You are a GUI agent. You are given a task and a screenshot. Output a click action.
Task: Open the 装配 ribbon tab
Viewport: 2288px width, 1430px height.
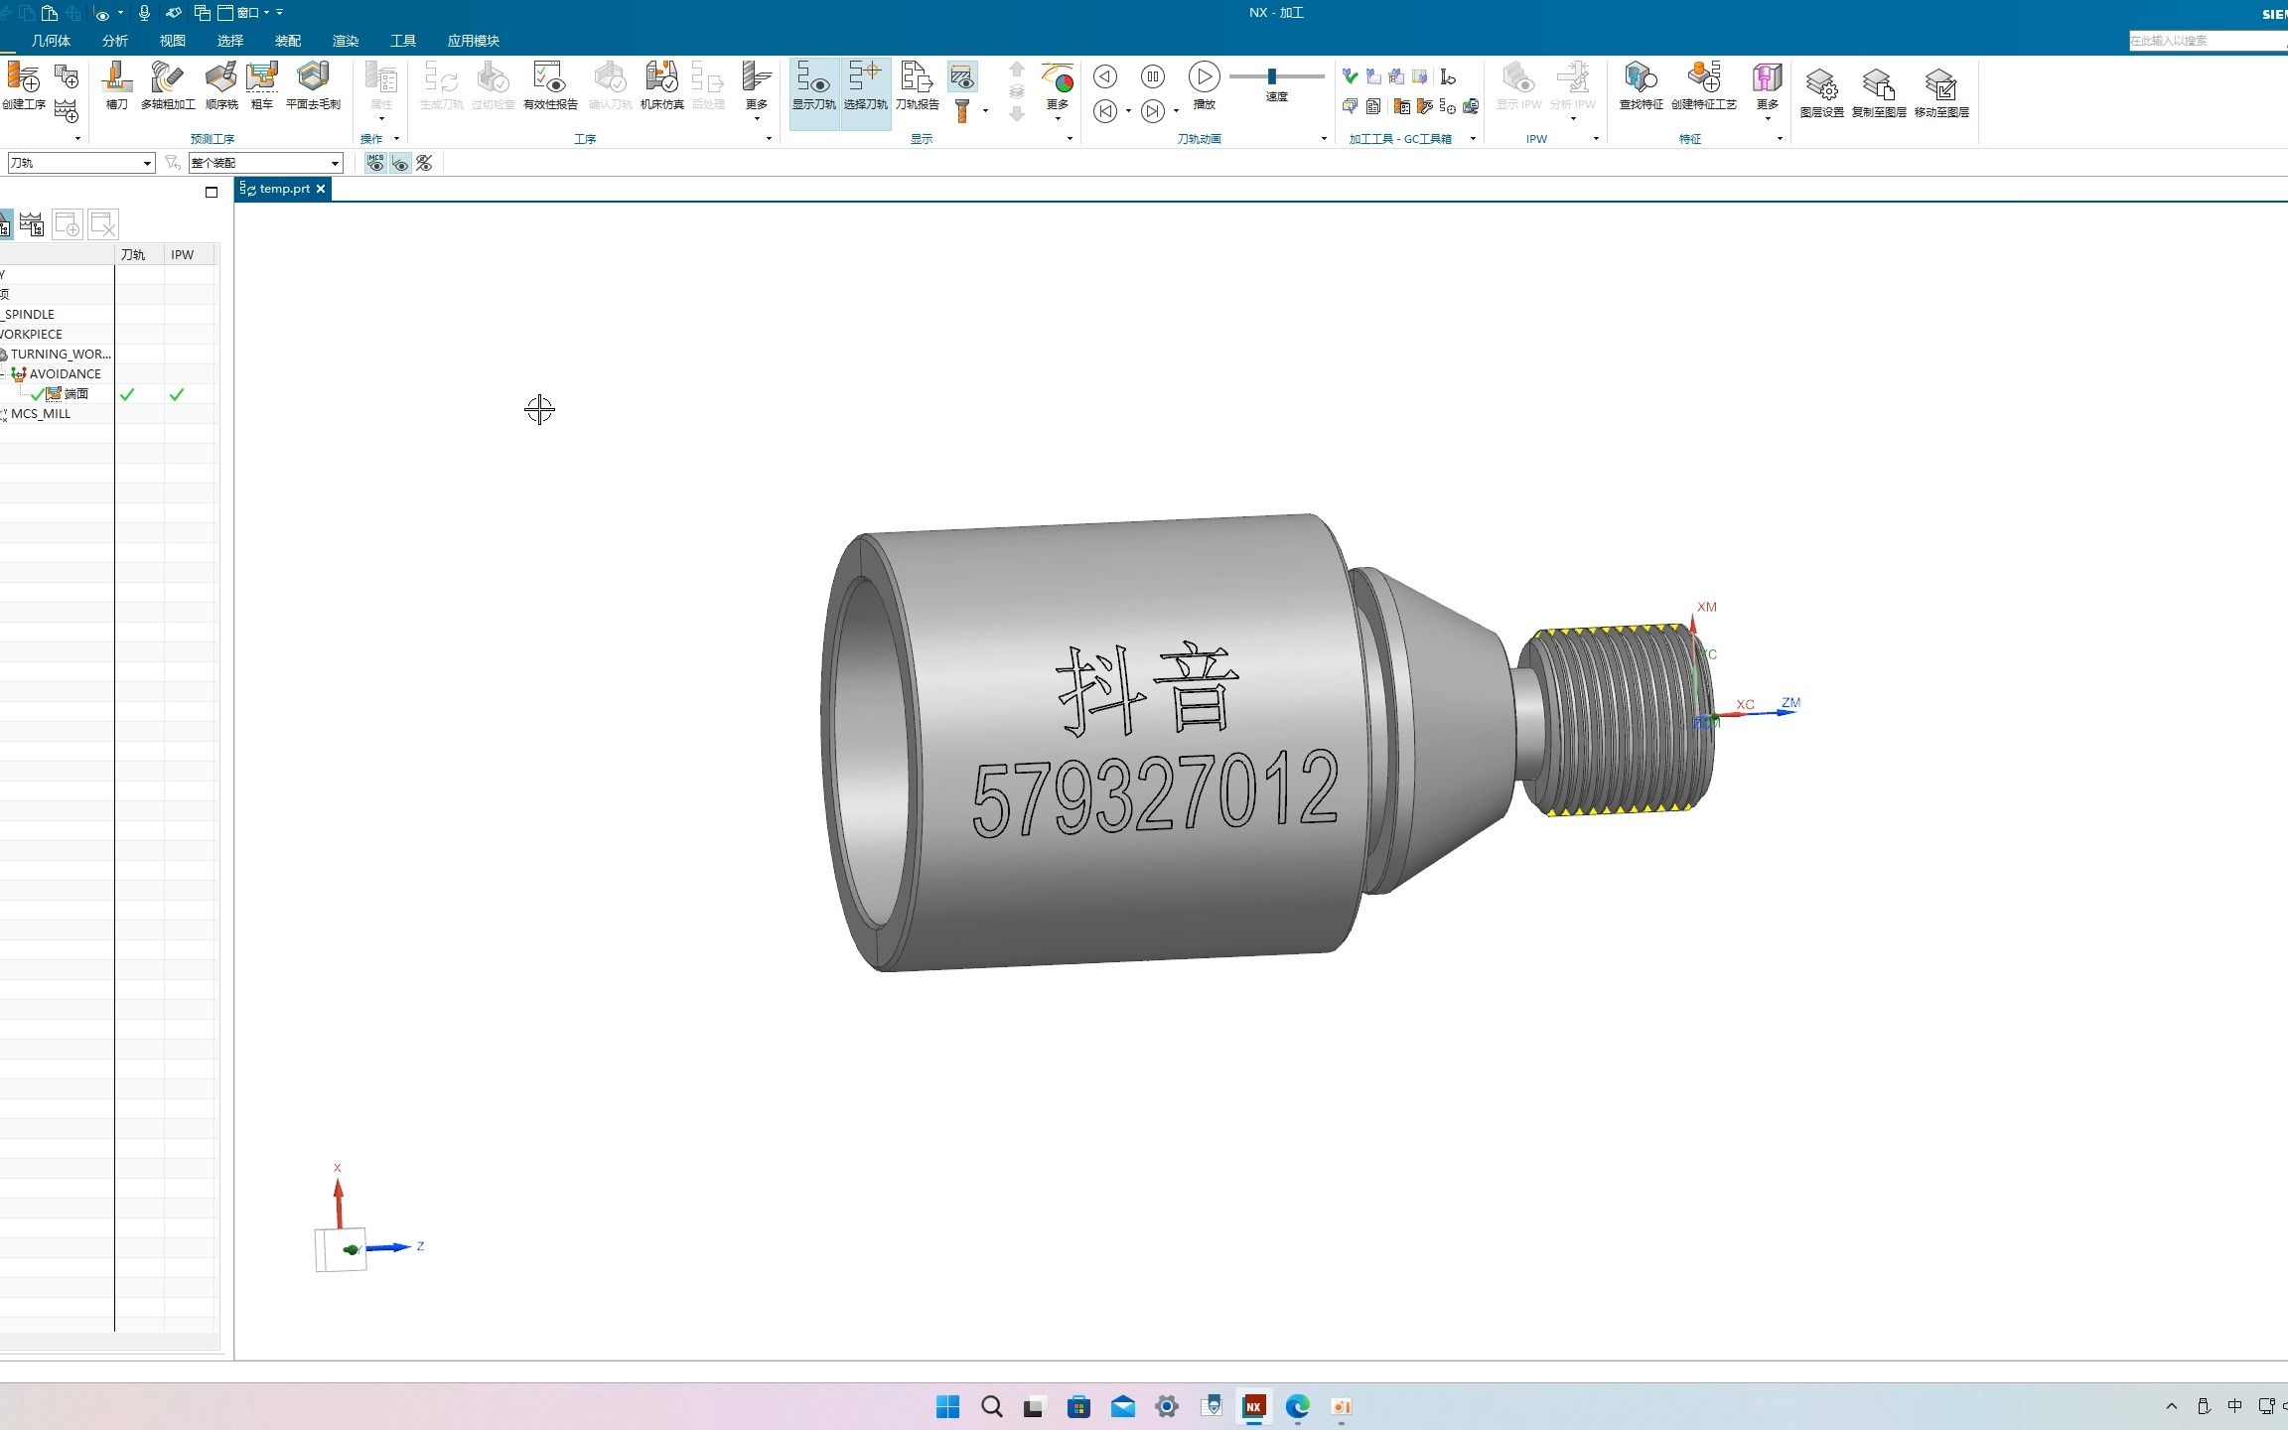(x=288, y=41)
